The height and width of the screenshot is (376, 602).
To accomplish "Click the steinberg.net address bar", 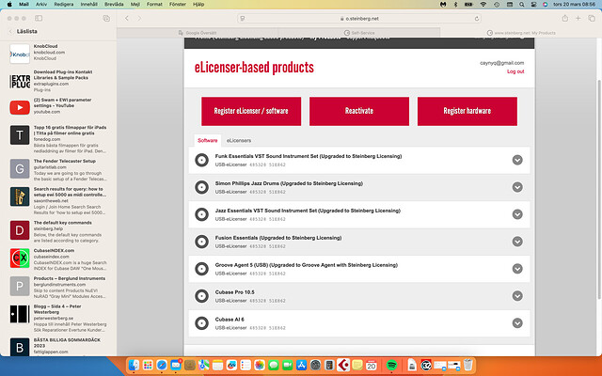I will pyautogui.click(x=359, y=19).
